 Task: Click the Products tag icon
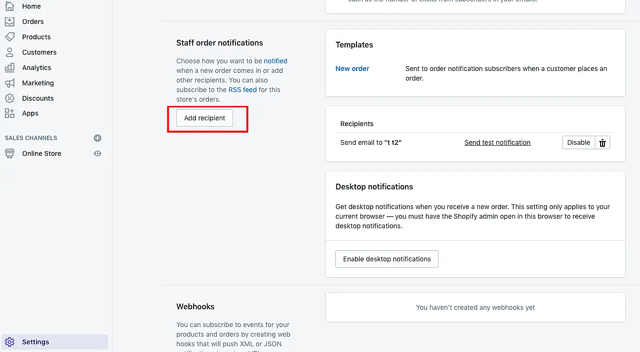pyautogui.click(x=10, y=37)
